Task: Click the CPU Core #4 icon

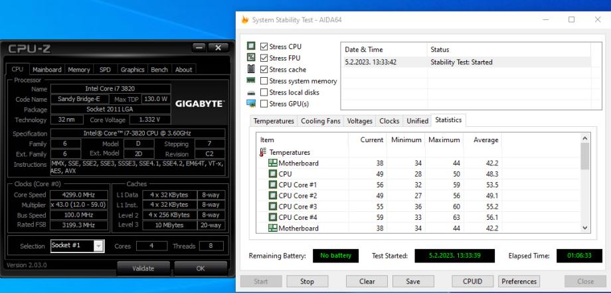Action: 272,217
